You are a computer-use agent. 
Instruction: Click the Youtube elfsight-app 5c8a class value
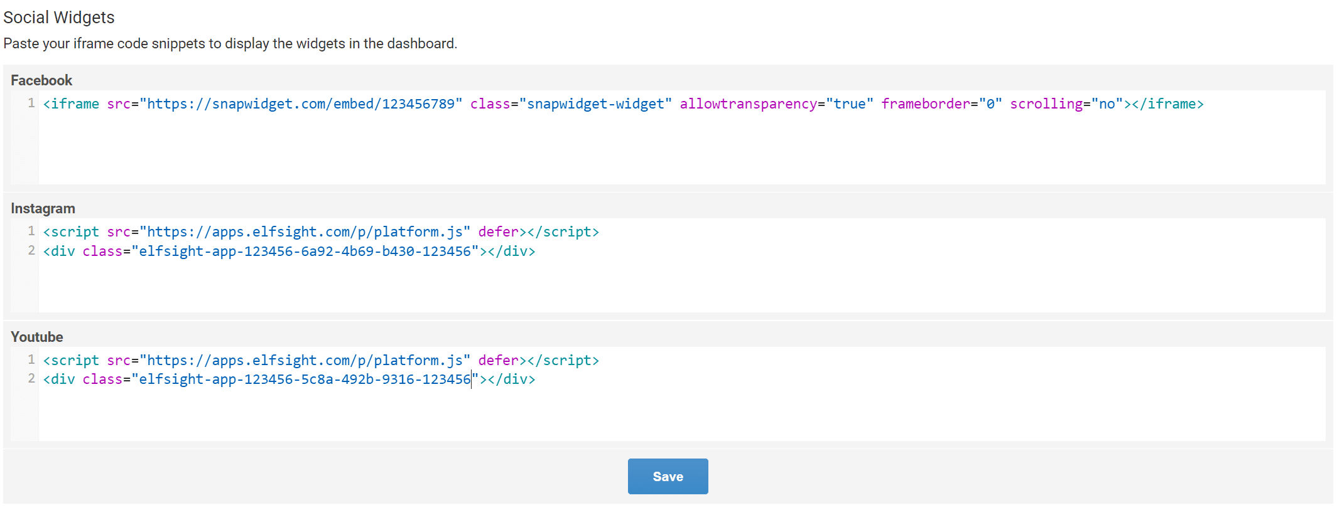305,380
